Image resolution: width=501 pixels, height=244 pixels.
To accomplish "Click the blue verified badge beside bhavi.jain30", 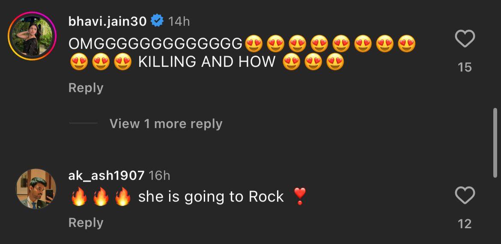I will pos(158,21).
